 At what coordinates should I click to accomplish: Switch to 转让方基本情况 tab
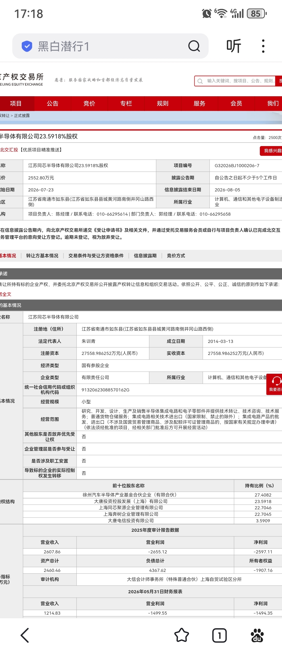coord(42,256)
